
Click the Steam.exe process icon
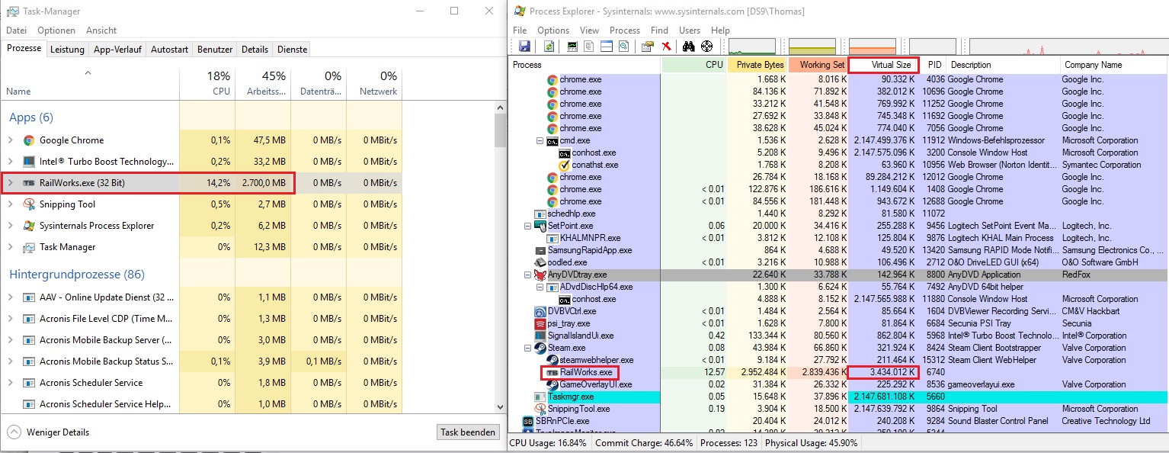click(x=540, y=348)
